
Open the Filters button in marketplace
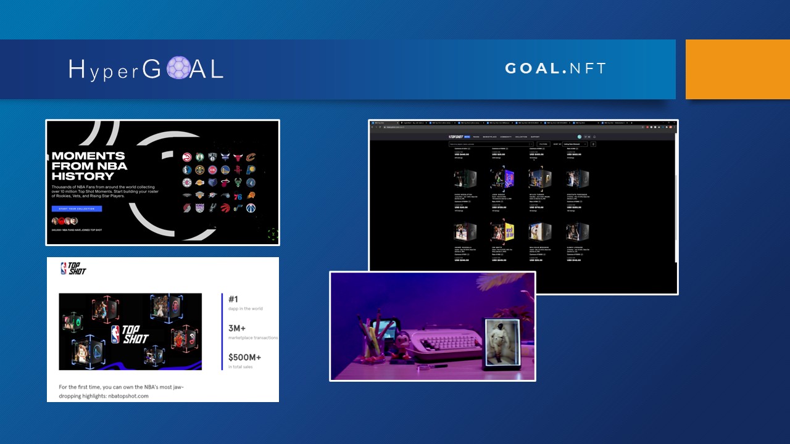coord(543,144)
